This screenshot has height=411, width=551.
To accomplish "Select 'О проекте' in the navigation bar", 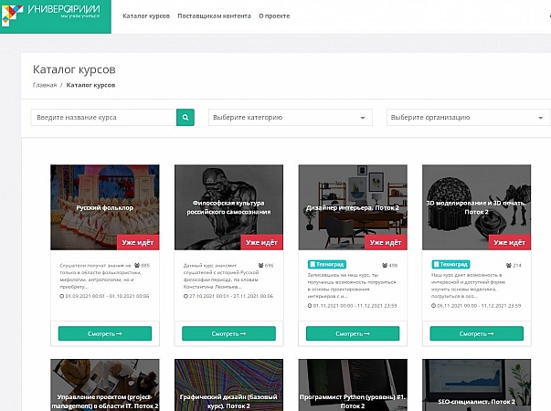I will (274, 16).
